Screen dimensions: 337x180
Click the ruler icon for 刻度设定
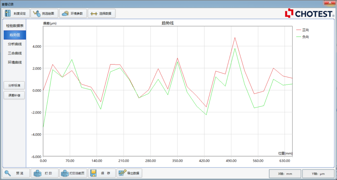pyautogui.click(x=8, y=13)
